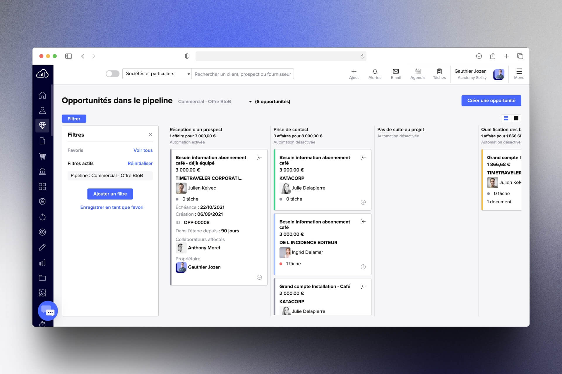562x374 pixels.
Task: Click Ajouter un filtre button
Action: point(110,194)
